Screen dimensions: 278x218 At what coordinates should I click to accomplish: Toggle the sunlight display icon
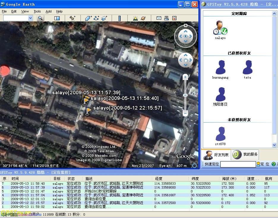135,18
